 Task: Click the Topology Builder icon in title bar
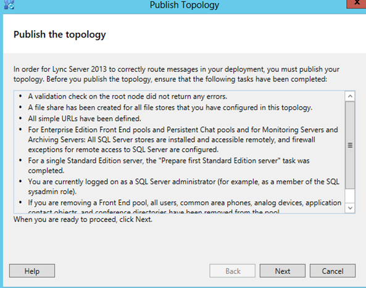[9, 5]
